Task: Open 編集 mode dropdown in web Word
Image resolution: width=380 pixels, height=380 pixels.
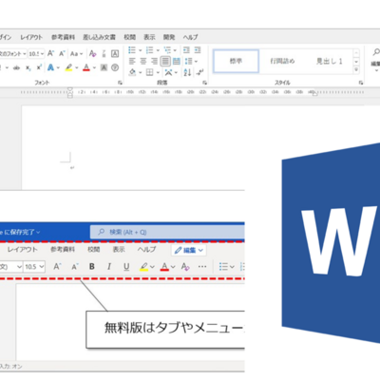Action: coord(189,250)
